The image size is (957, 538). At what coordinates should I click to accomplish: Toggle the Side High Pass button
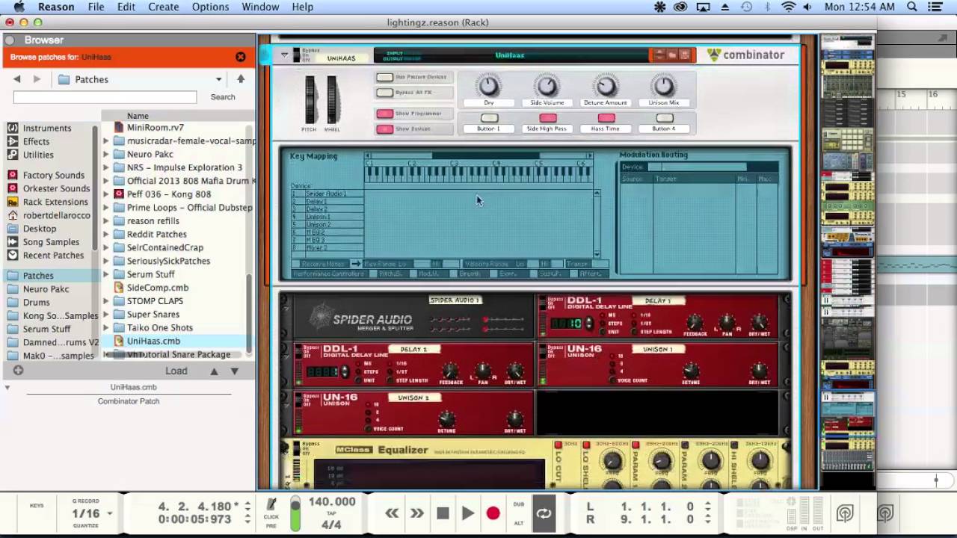pos(547,118)
